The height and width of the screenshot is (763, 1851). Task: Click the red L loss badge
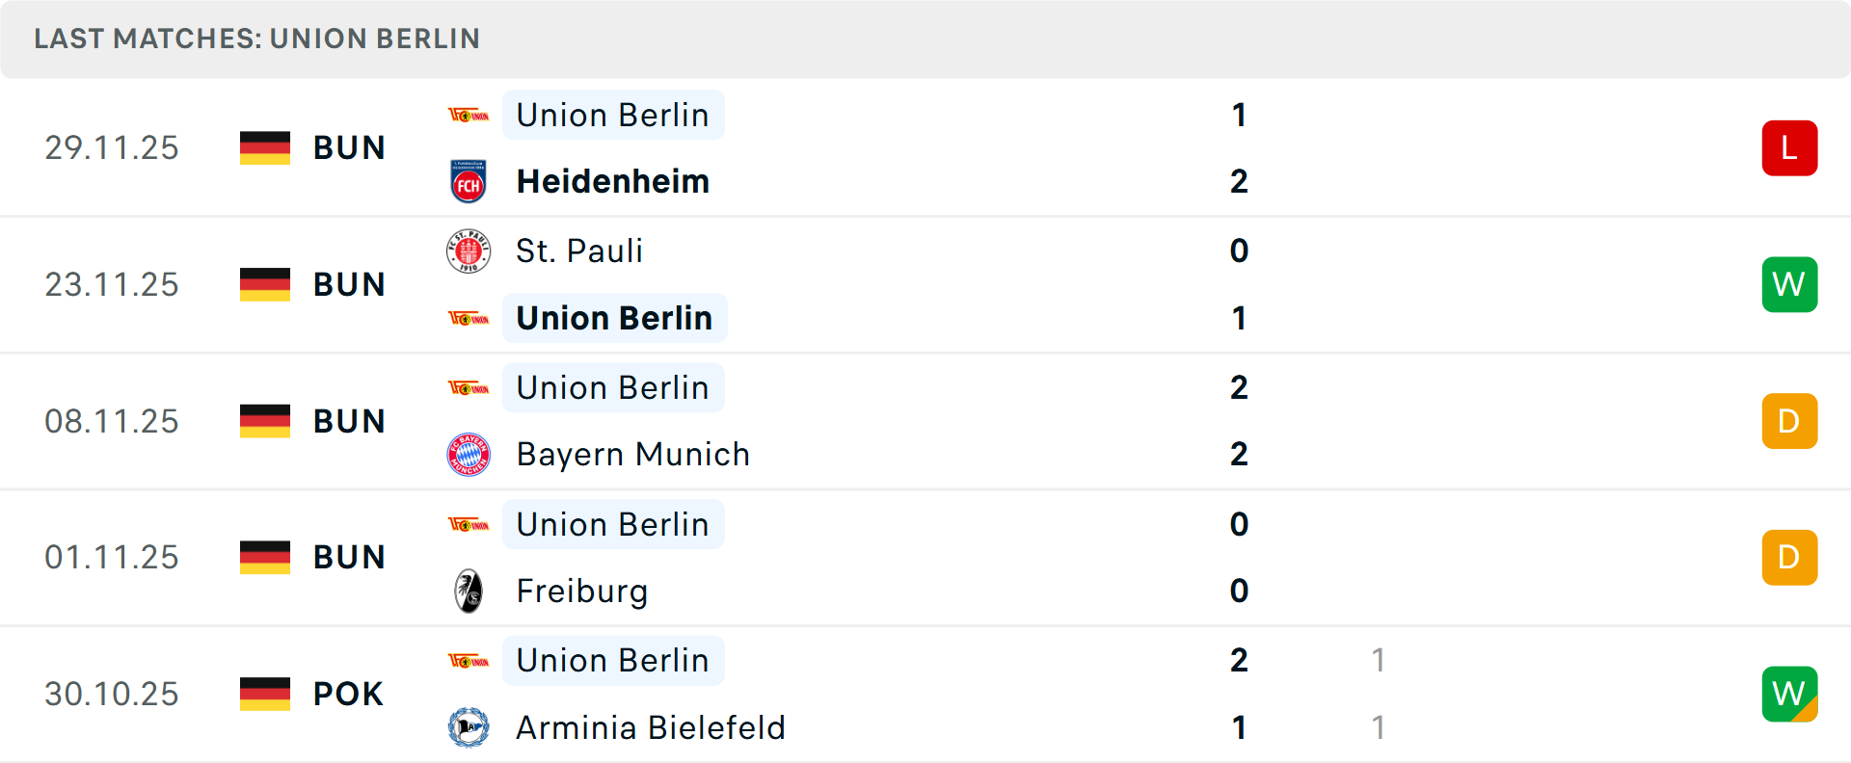1789,148
